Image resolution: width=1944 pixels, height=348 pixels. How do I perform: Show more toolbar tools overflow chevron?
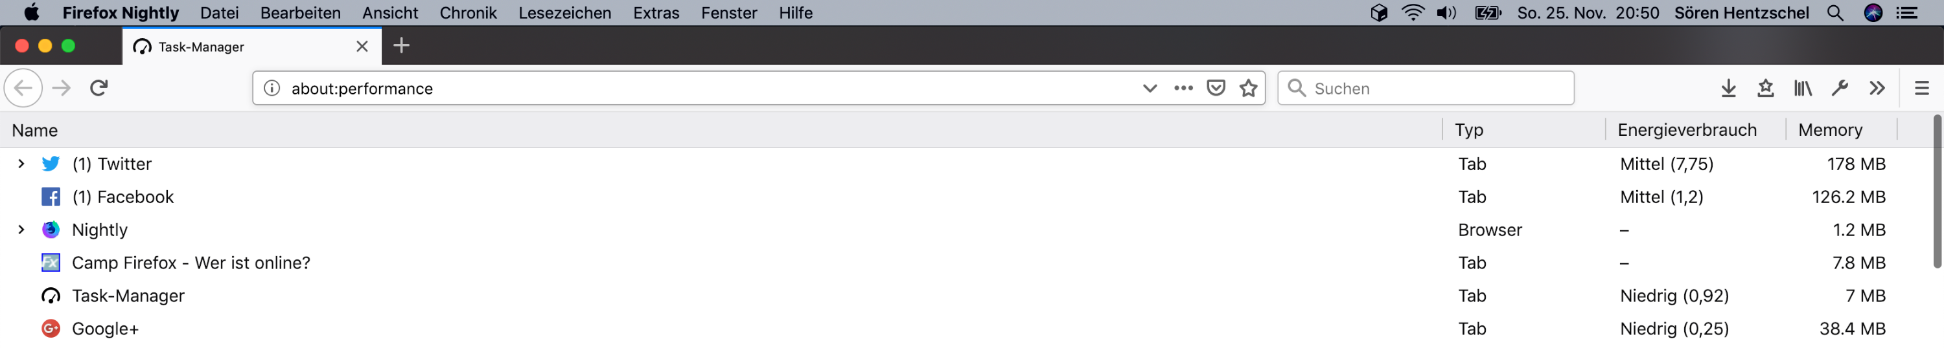pos(1877,88)
